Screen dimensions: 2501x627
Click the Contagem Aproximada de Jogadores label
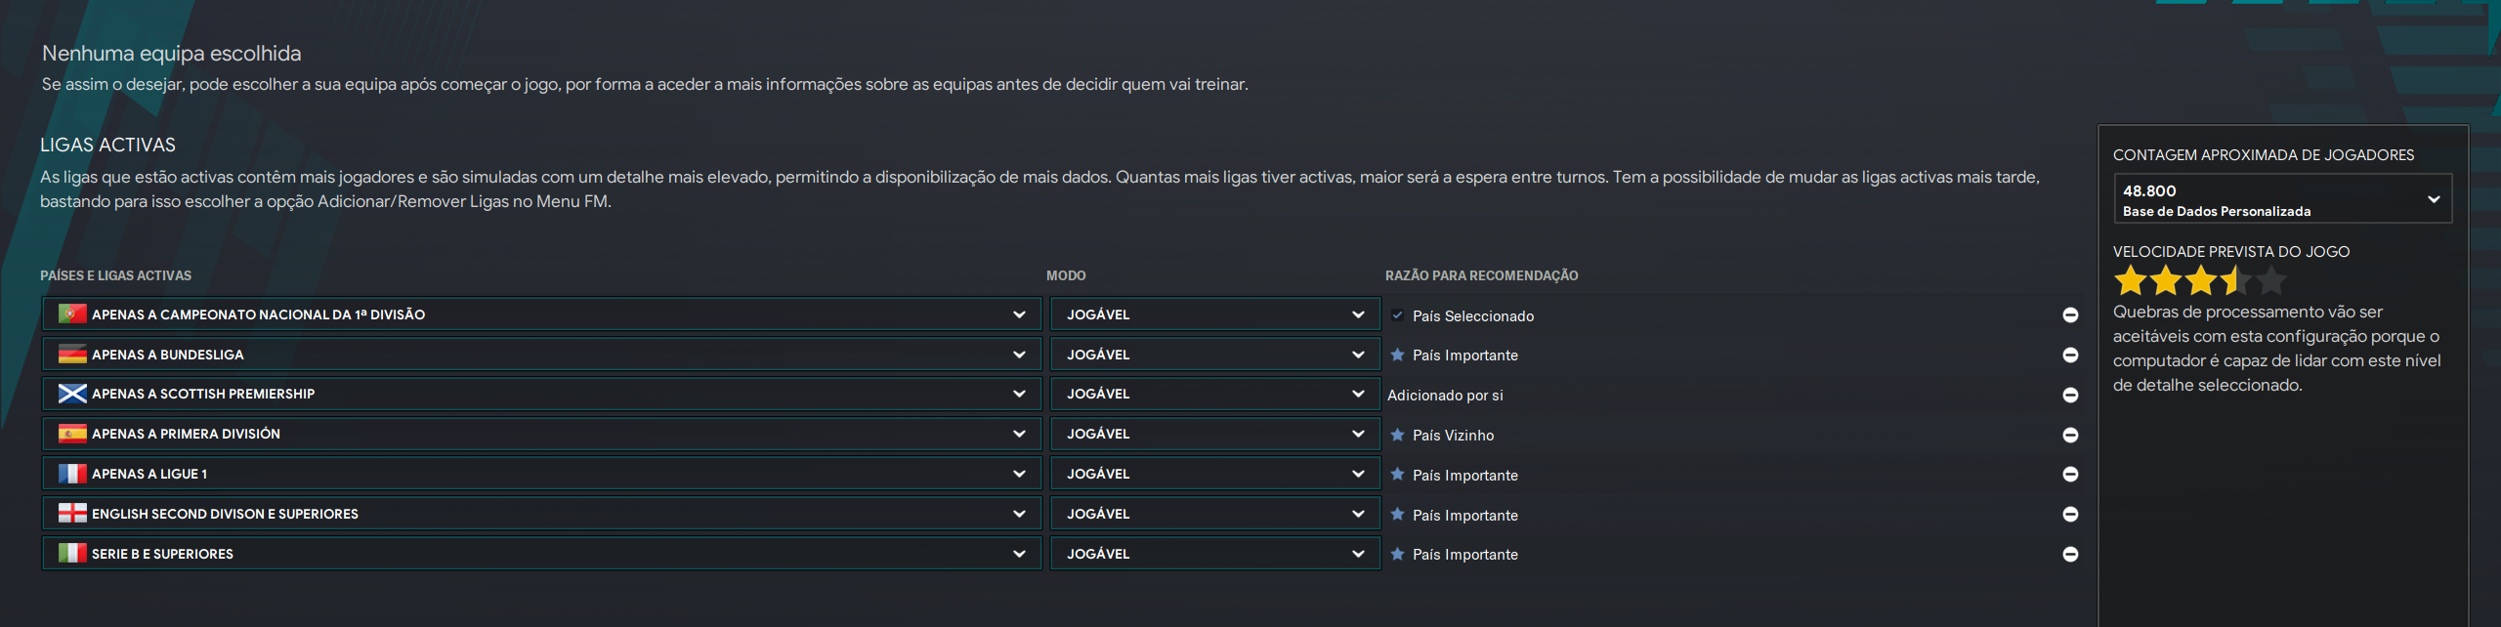pyautogui.click(x=2263, y=155)
